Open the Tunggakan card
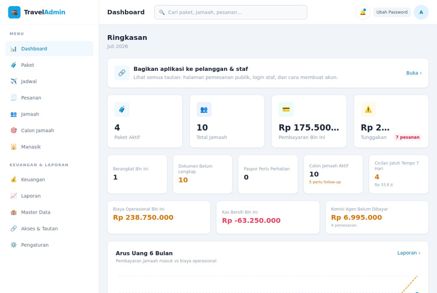Viewport: 437px width, 293px height. [x=391, y=121]
